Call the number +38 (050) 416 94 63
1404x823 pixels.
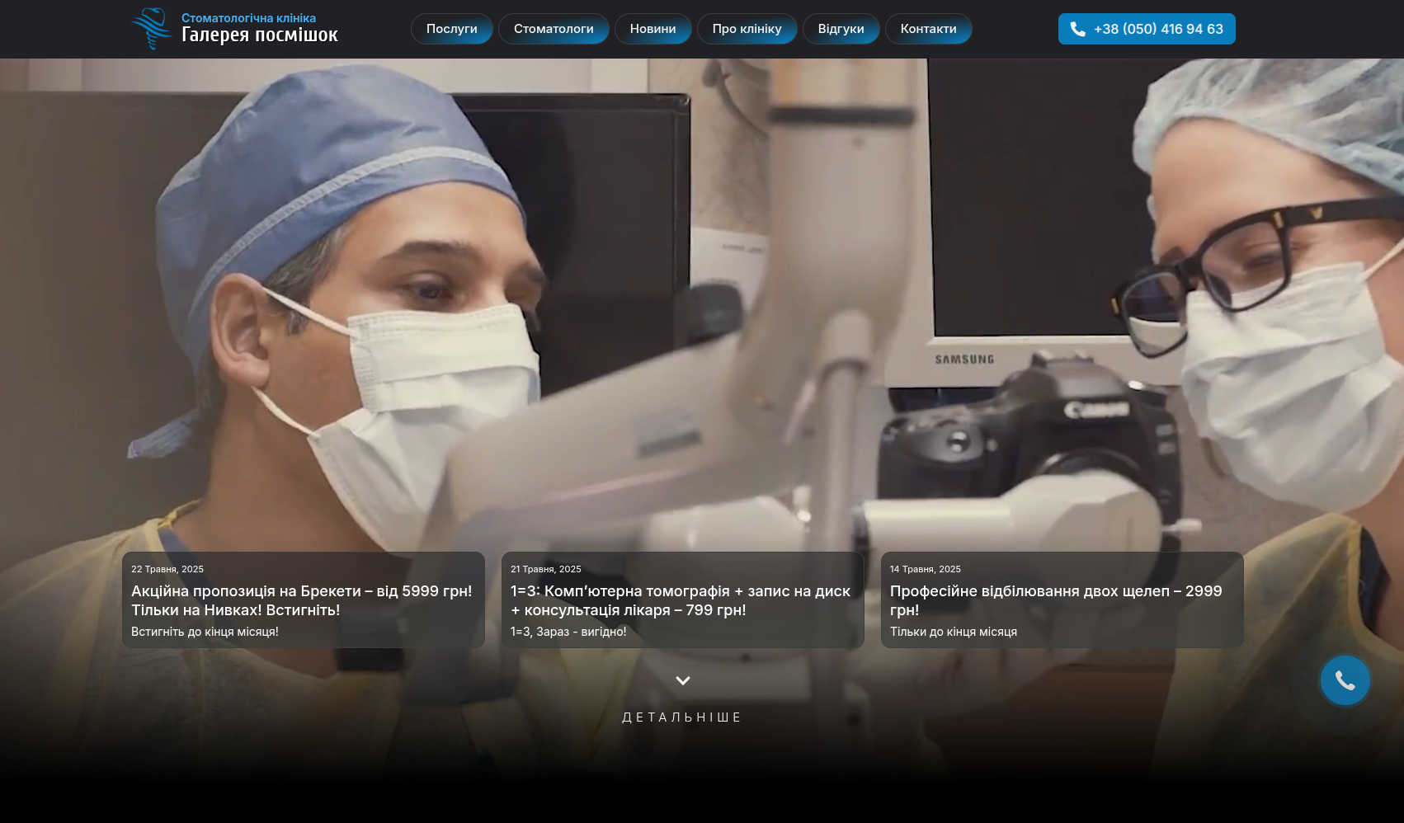[1157, 29]
